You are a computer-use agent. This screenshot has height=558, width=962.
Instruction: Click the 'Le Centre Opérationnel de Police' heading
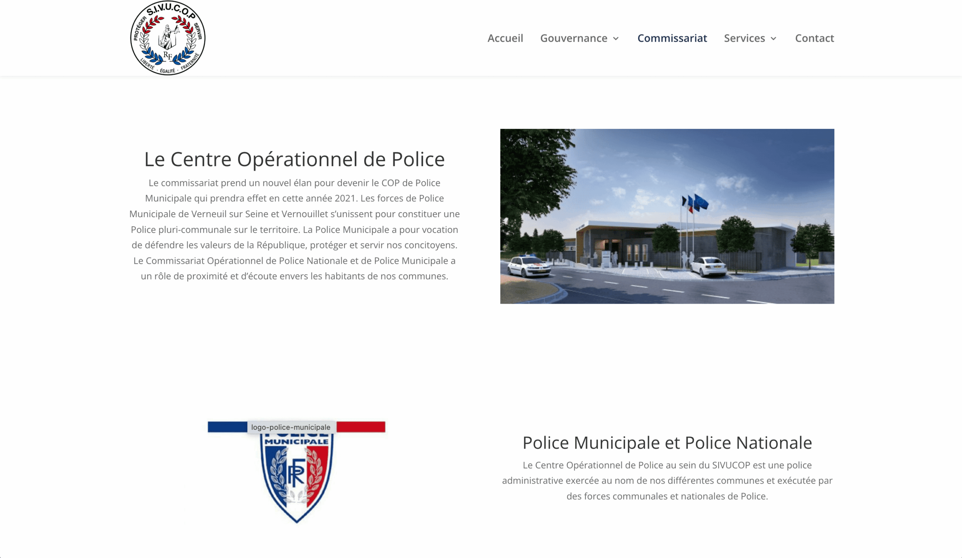click(294, 159)
